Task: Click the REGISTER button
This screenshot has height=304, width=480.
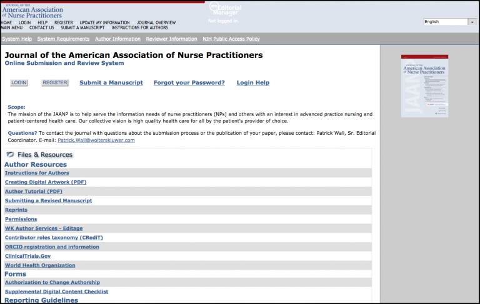Action: (x=55, y=82)
